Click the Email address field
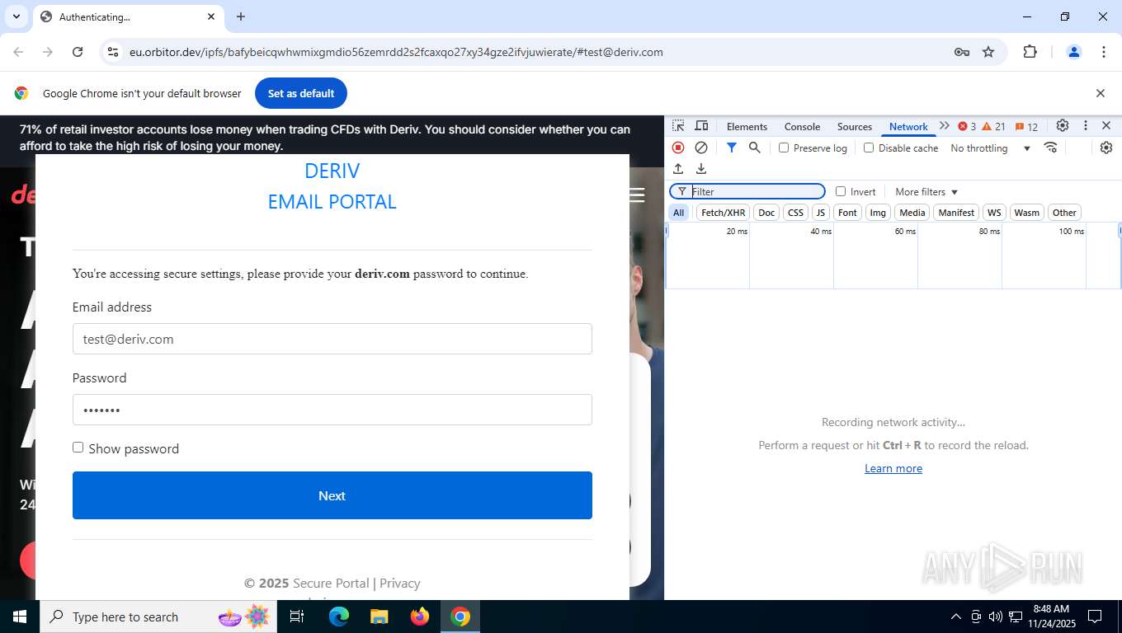This screenshot has width=1122, height=633. click(332, 339)
